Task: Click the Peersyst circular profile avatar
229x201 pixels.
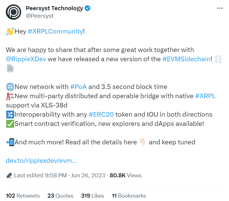Action: 14,12
